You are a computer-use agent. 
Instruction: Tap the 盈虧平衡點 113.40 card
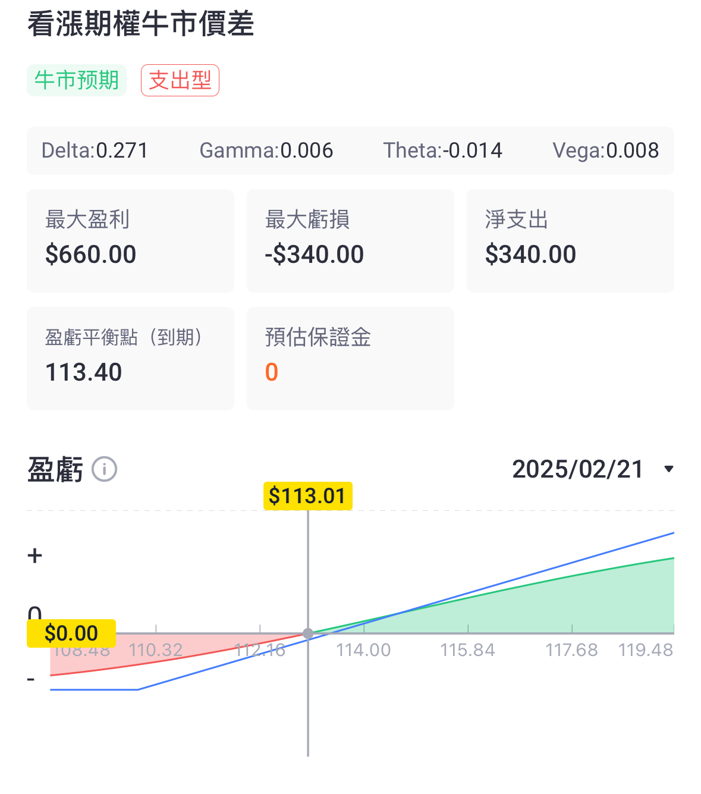click(x=130, y=358)
